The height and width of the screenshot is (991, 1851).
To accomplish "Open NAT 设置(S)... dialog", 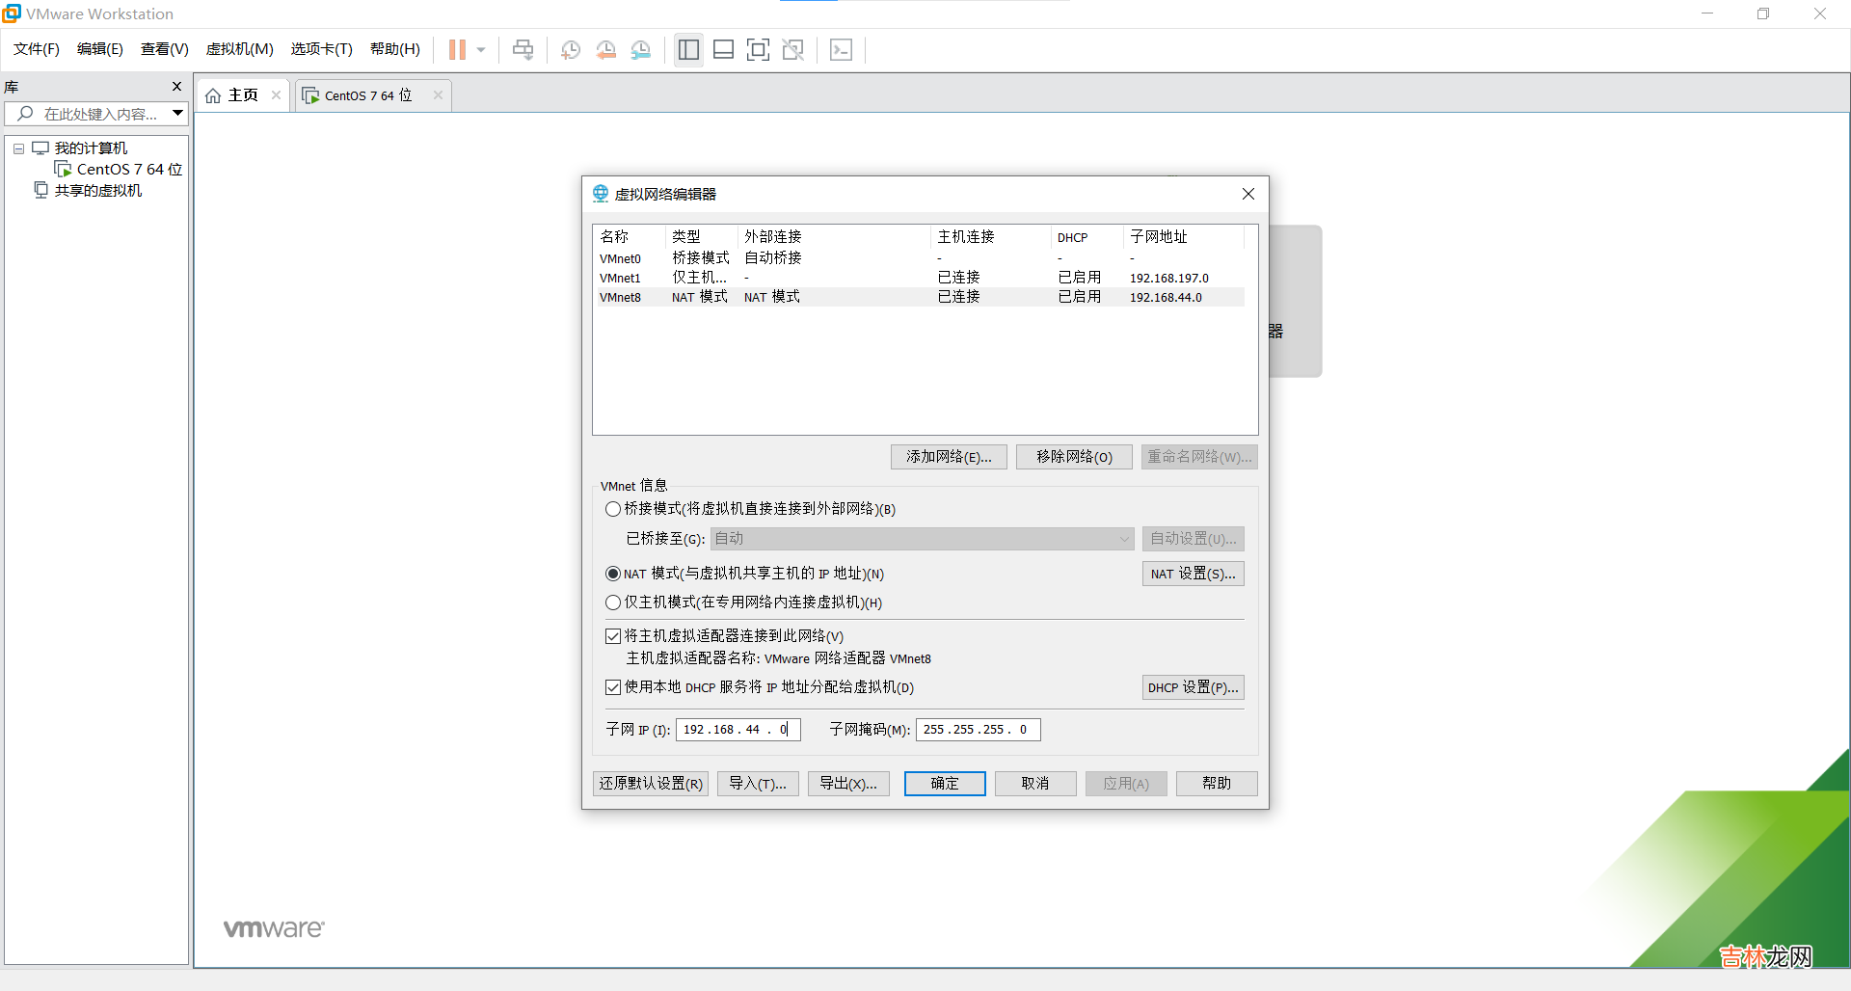I will [1194, 574].
